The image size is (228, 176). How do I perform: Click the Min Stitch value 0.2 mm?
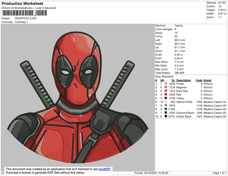coord(179,66)
